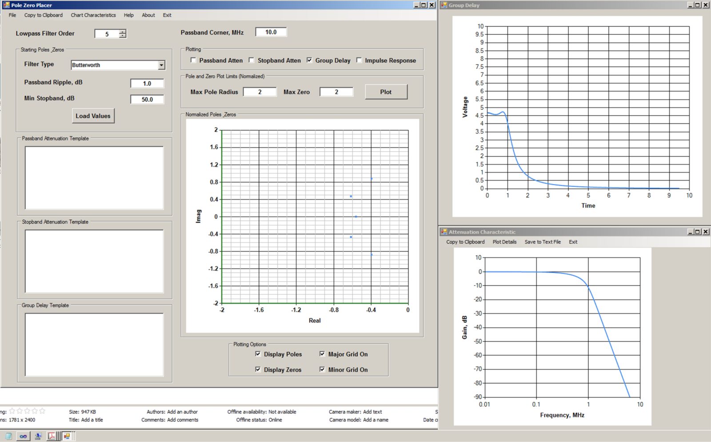Decrease the Lowpass Filter Order with the down arrow
Viewport: 711px width, 442px height.
pos(123,36)
